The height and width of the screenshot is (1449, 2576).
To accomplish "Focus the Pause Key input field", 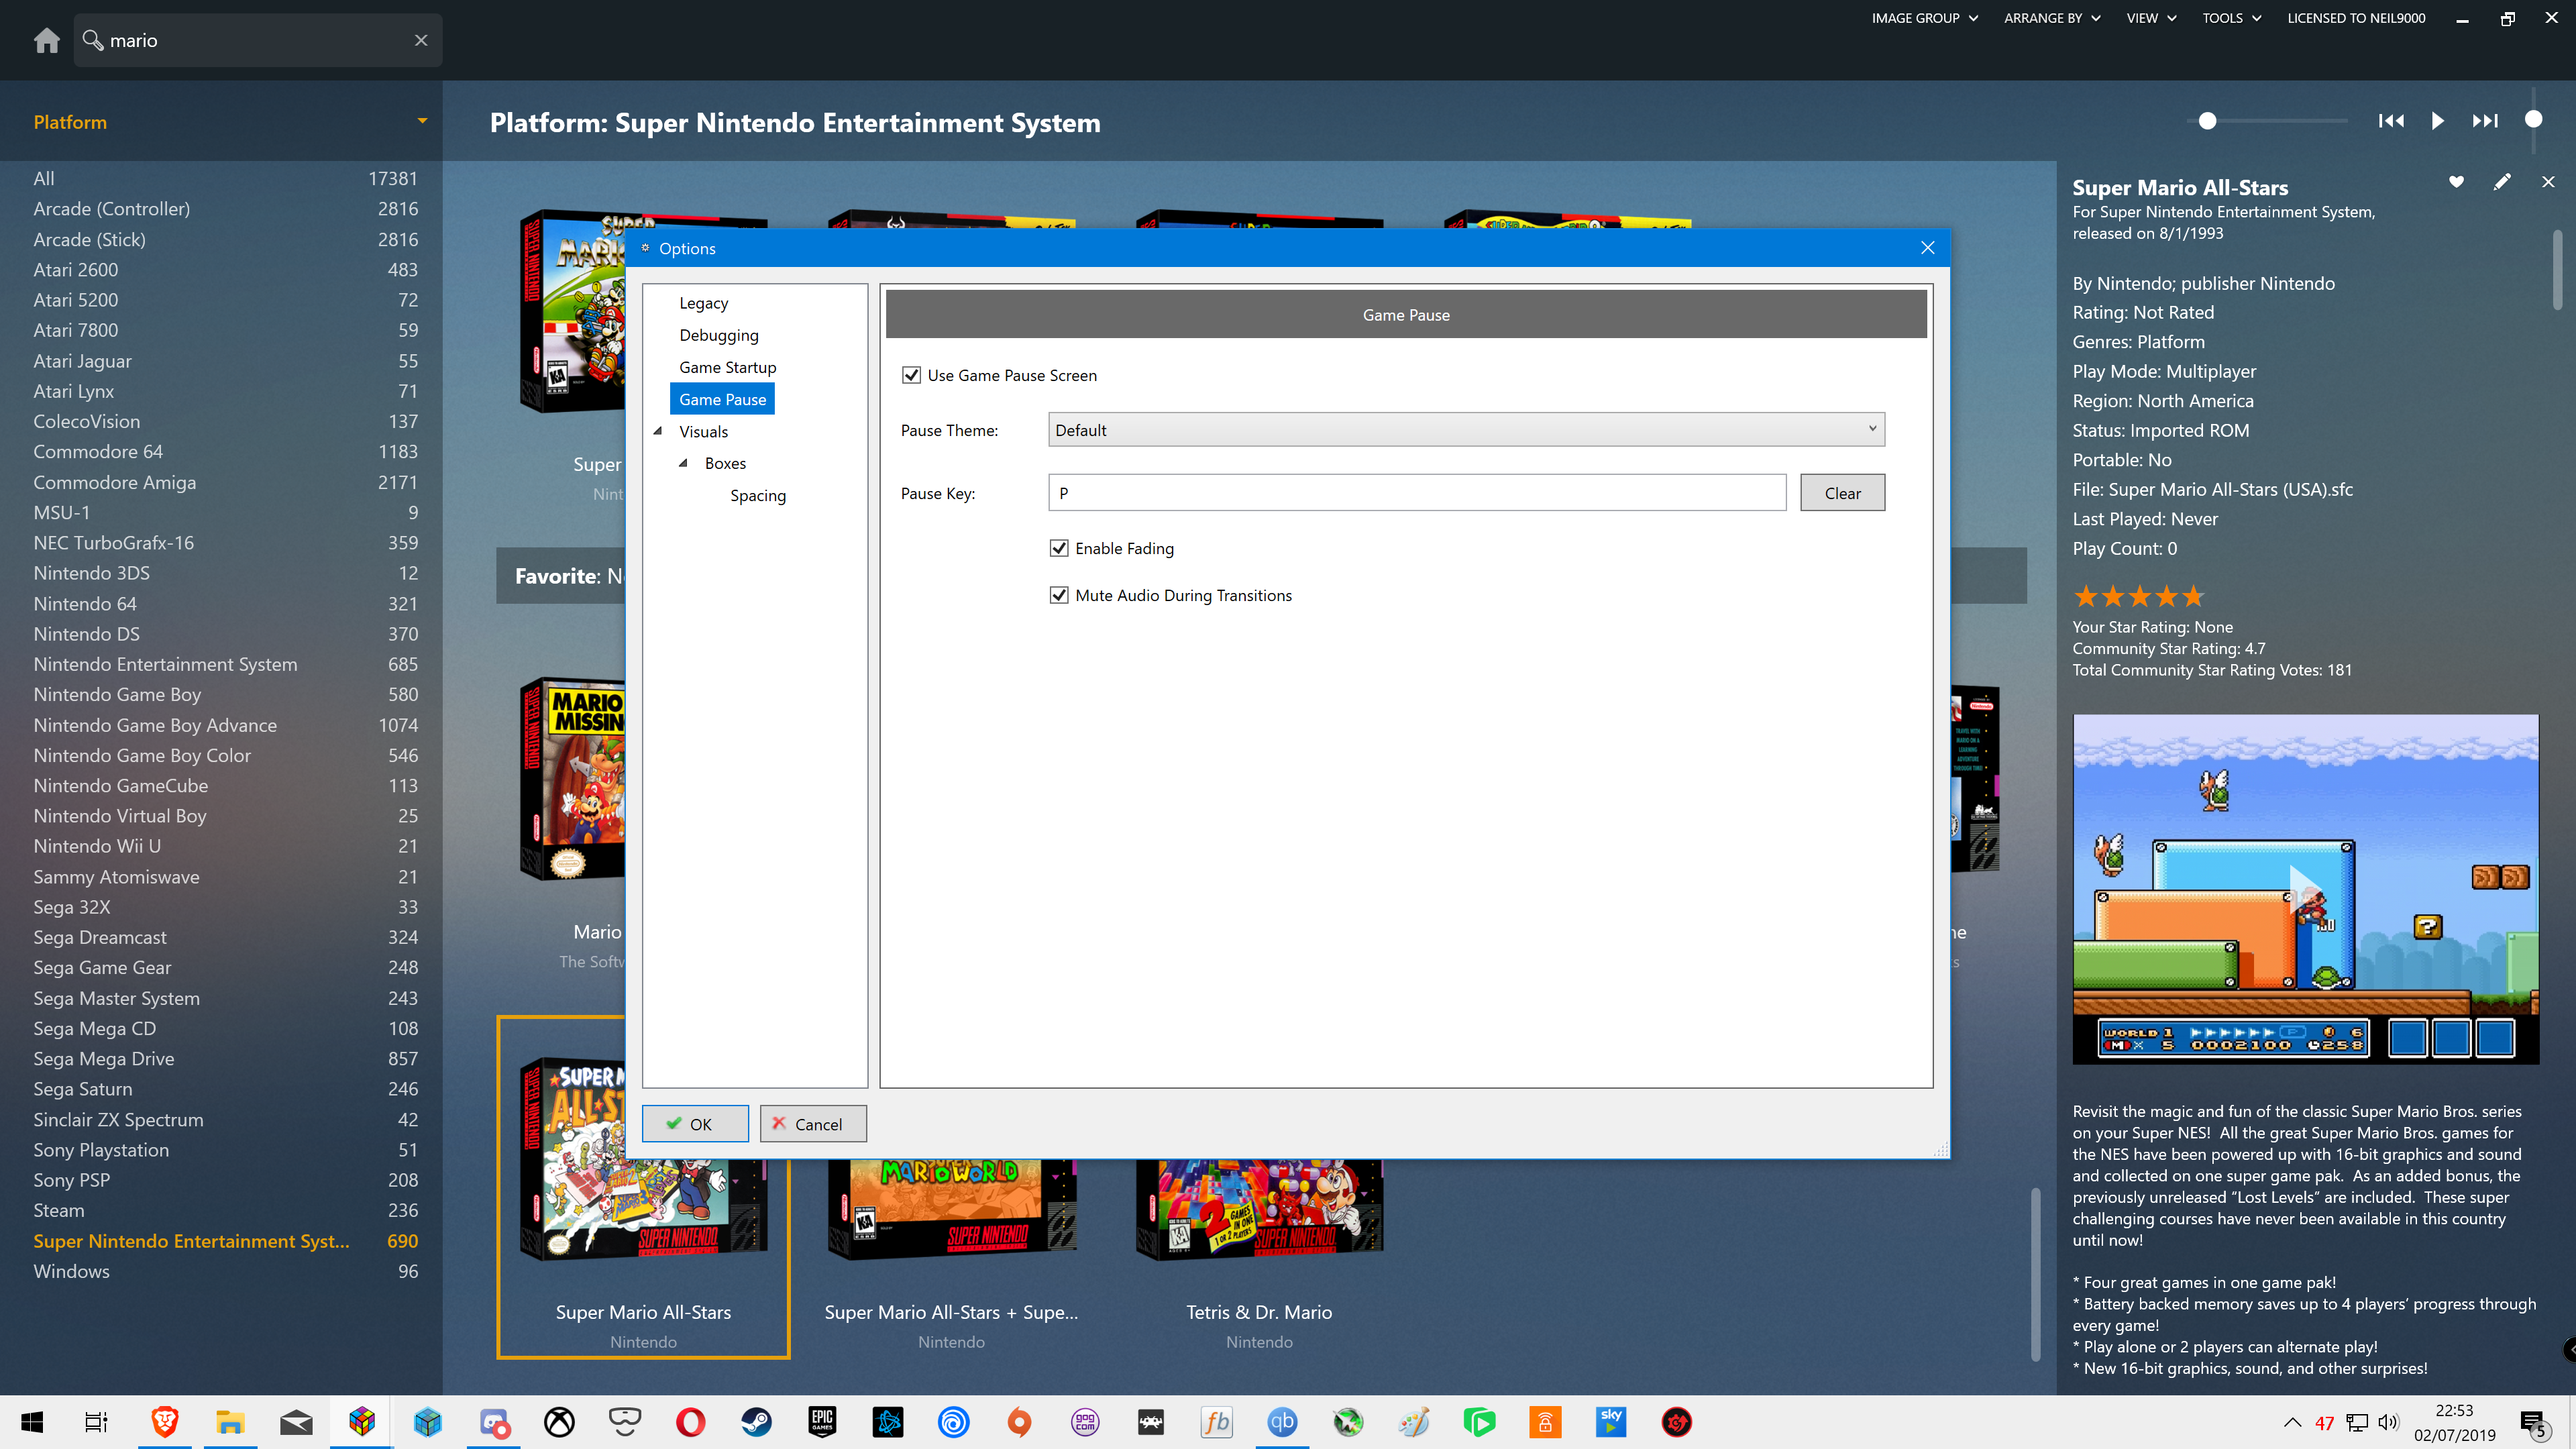I will click(1417, 493).
